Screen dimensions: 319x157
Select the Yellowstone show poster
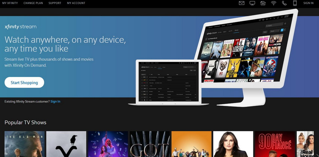66,144
